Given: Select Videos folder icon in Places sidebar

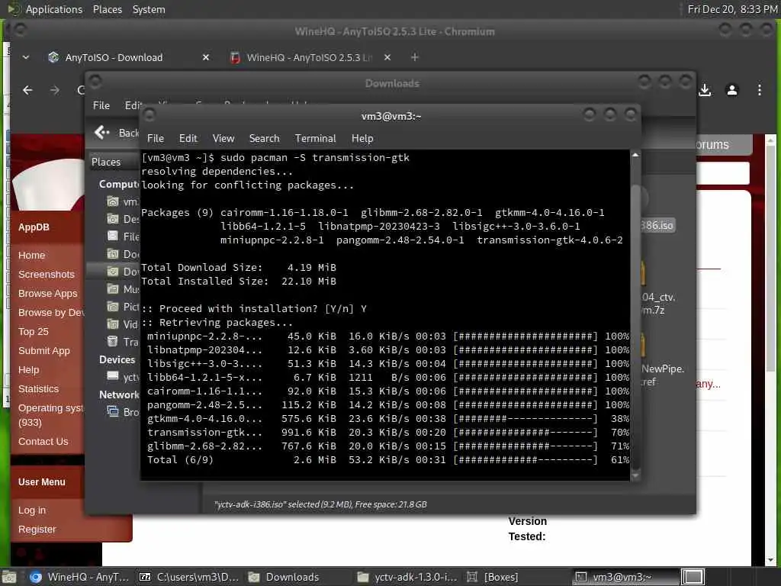Looking at the screenshot, I should 113,324.
